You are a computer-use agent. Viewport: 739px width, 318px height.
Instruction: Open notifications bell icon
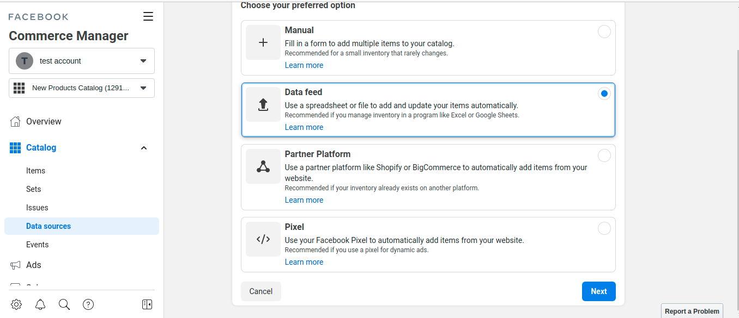click(40, 304)
